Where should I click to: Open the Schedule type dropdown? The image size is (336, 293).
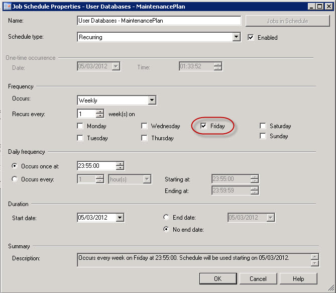click(x=237, y=37)
